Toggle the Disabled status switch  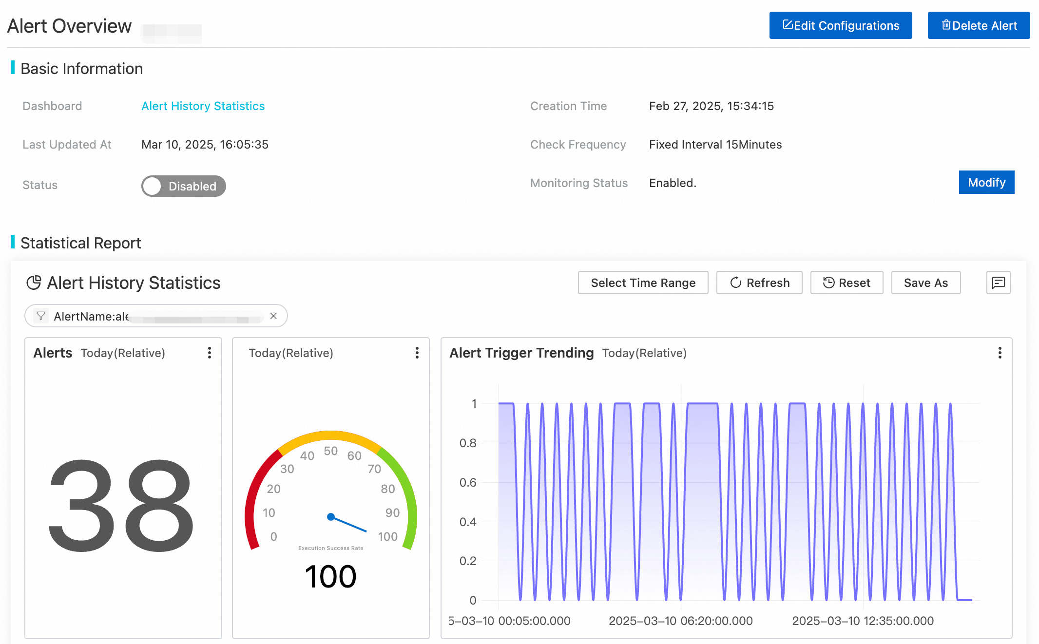click(x=183, y=186)
